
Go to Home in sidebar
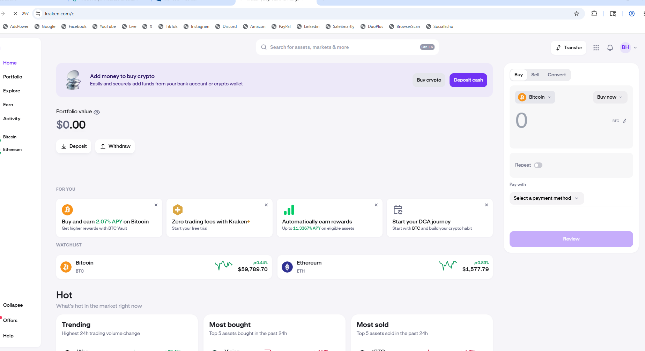[10, 63]
